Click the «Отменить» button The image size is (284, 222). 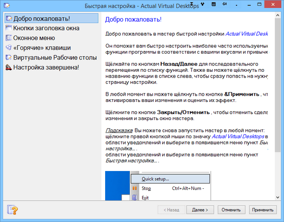tap(231, 210)
